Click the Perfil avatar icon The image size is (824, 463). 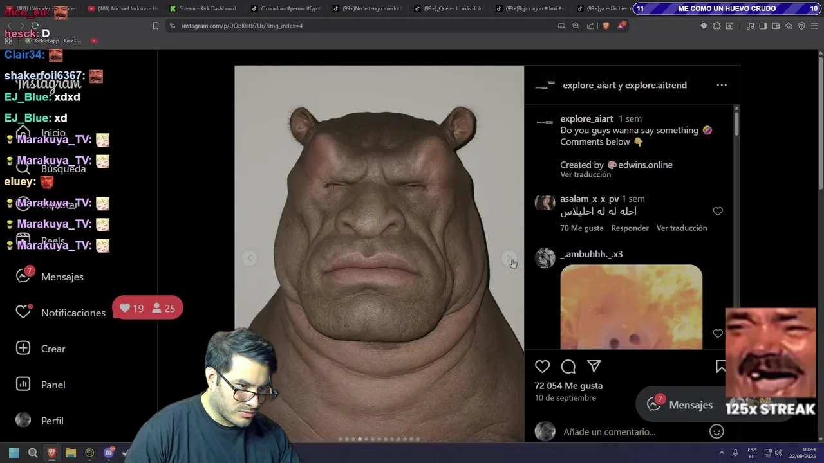point(23,420)
